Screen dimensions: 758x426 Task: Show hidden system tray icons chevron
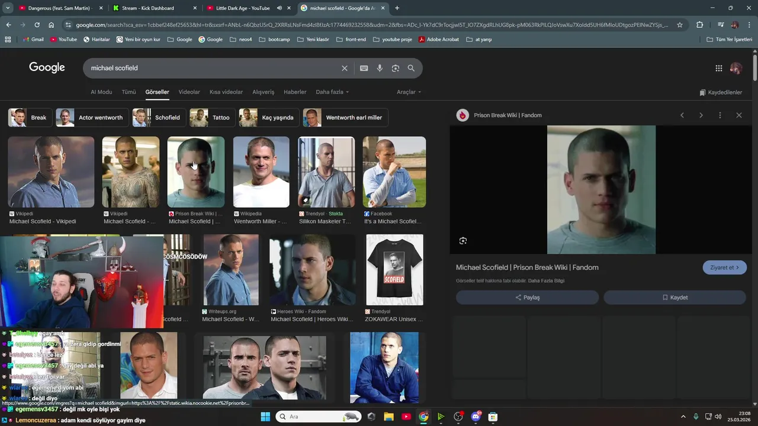click(683, 417)
